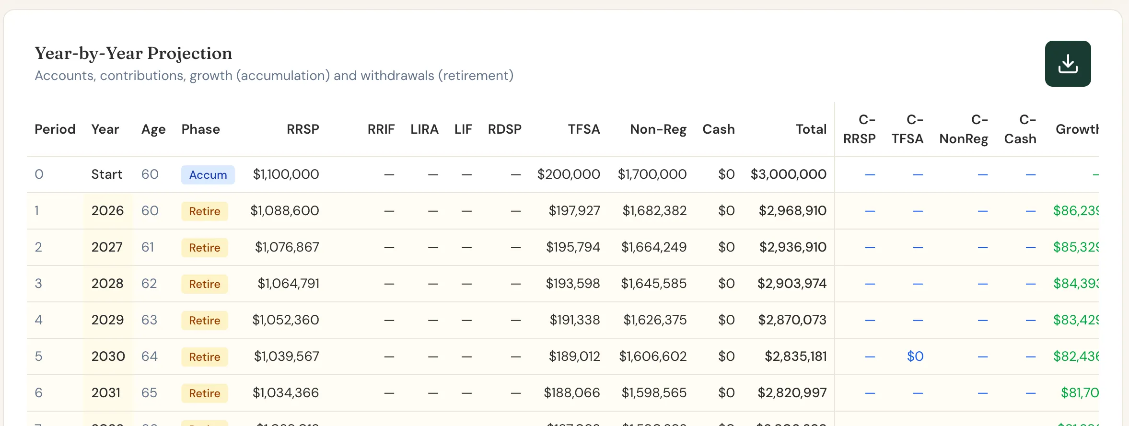Select the RRIF column header
The height and width of the screenshot is (426, 1129).
[381, 129]
